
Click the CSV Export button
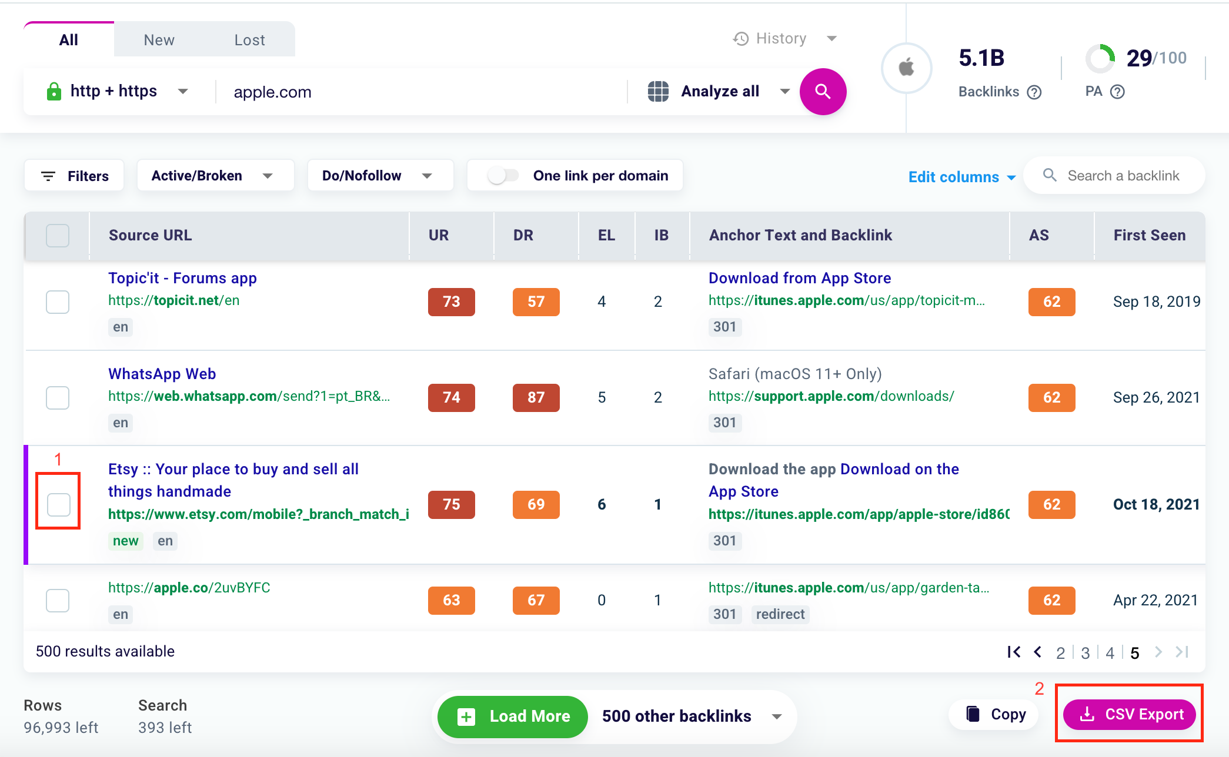1129,714
